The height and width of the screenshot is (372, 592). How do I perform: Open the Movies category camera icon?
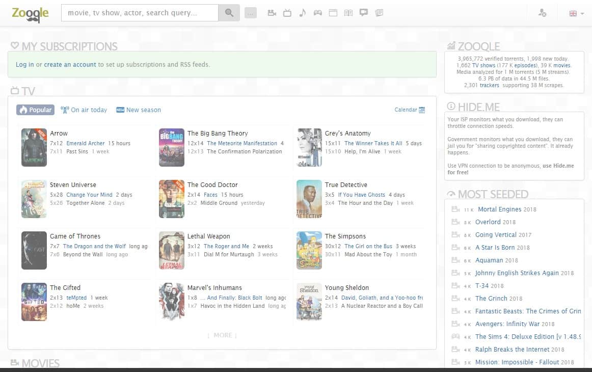click(x=272, y=13)
